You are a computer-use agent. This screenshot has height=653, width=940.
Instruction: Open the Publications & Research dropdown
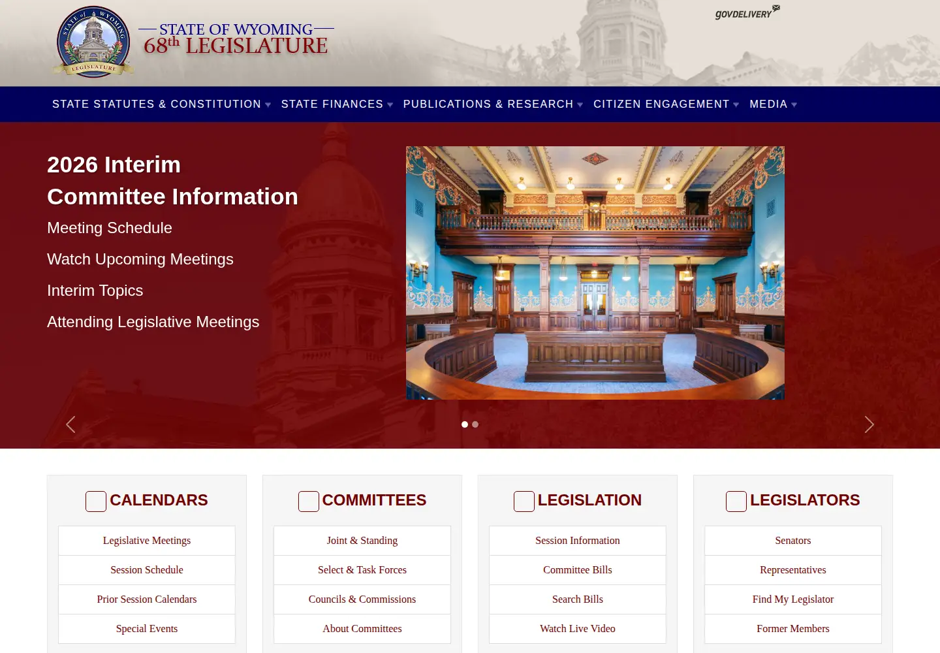pyautogui.click(x=493, y=104)
